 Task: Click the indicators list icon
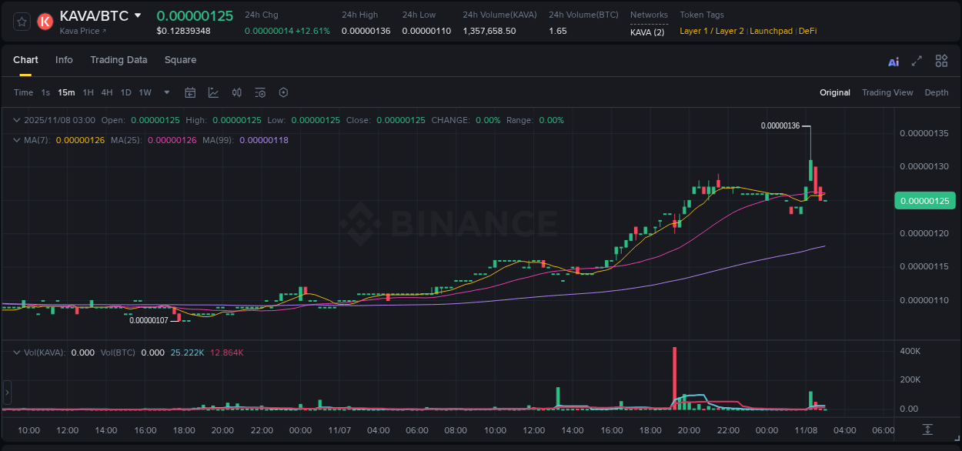coord(260,92)
